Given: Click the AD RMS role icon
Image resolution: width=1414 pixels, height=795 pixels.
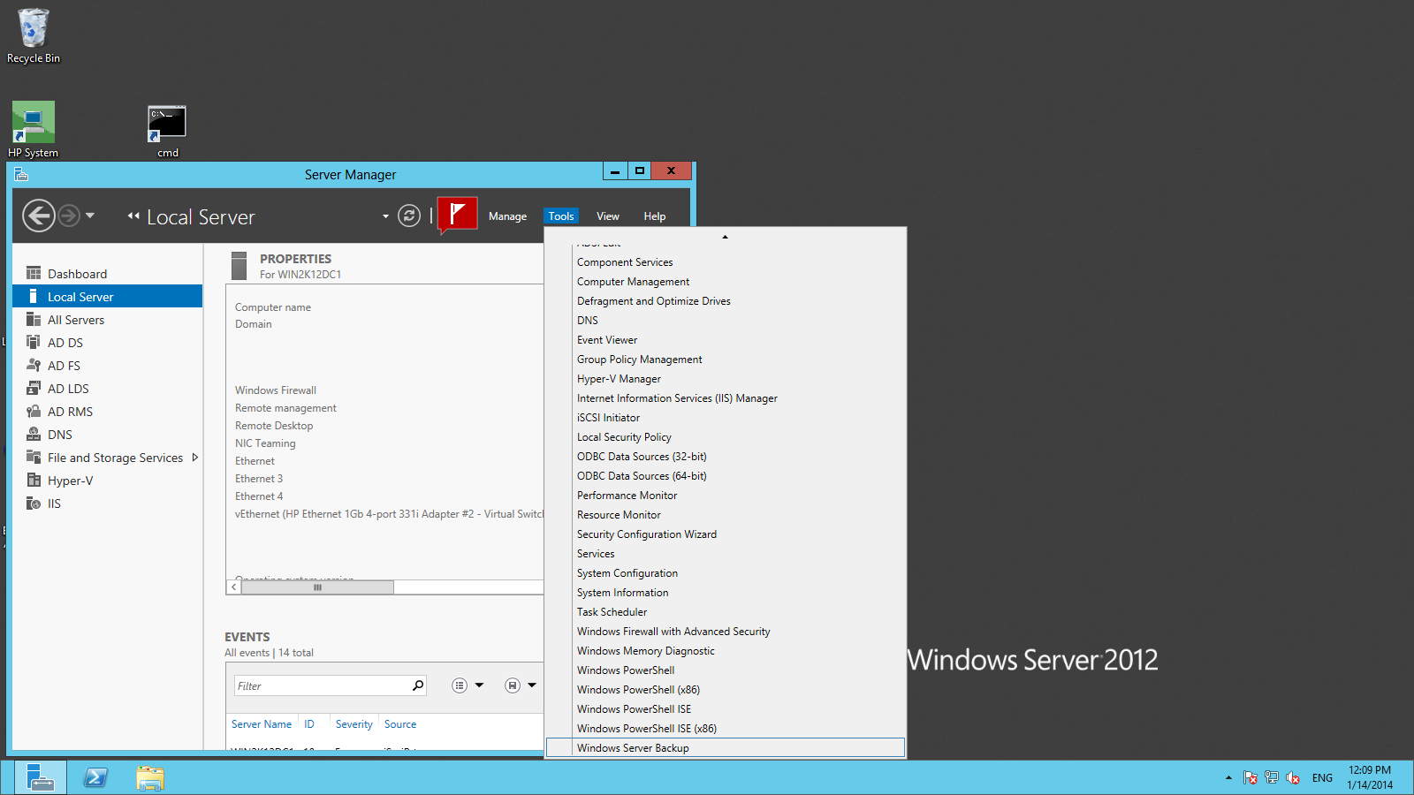Looking at the screenshot, I should 34,411.
